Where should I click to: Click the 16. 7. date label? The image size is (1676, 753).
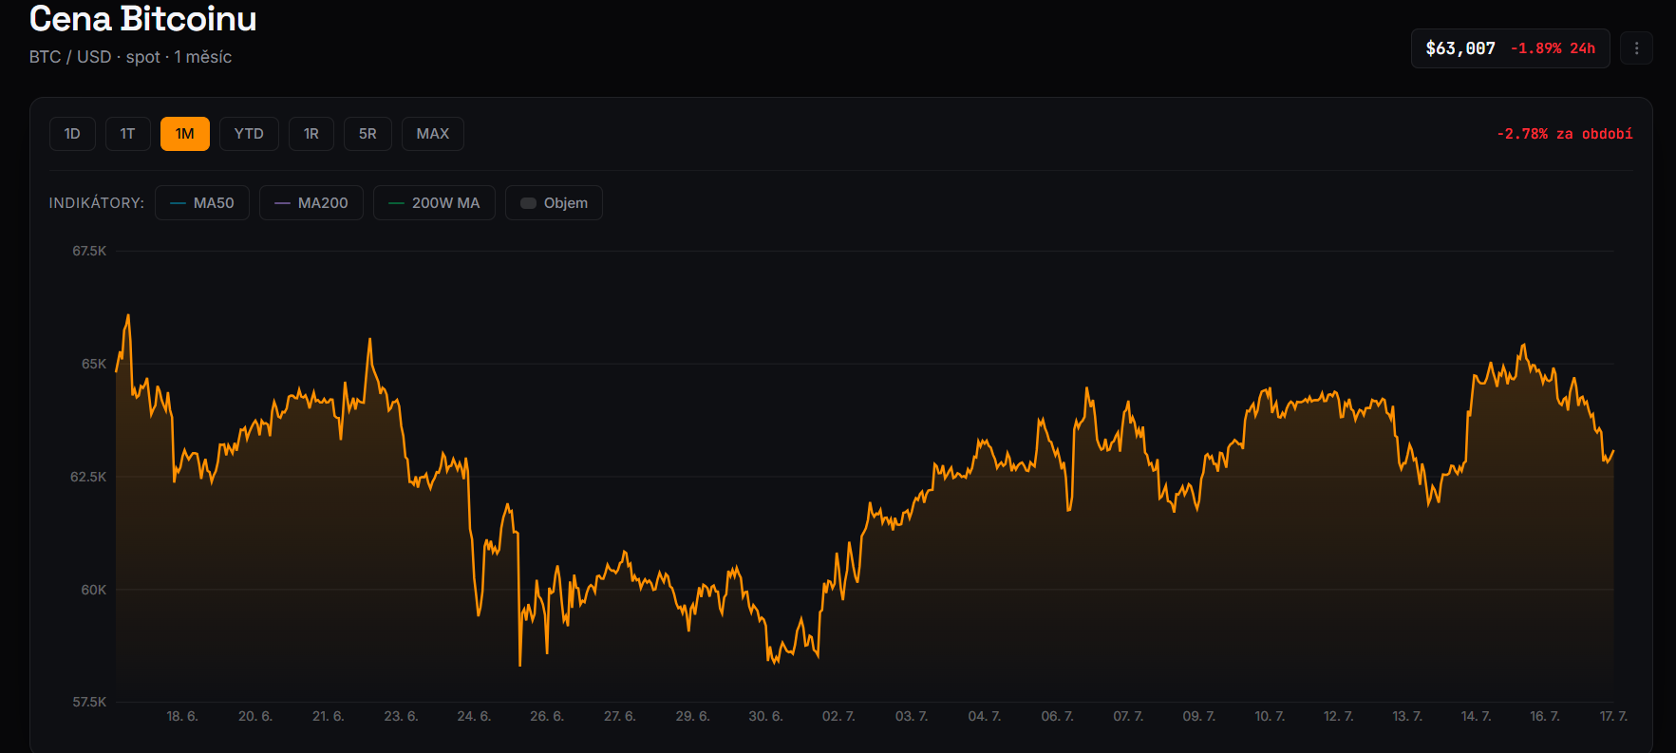1545,716
